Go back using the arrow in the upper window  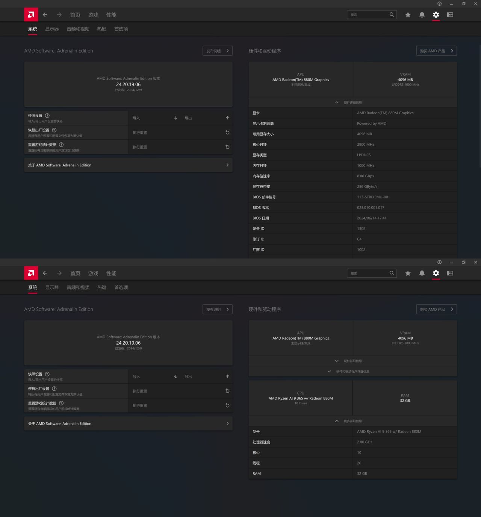(45, 15)
